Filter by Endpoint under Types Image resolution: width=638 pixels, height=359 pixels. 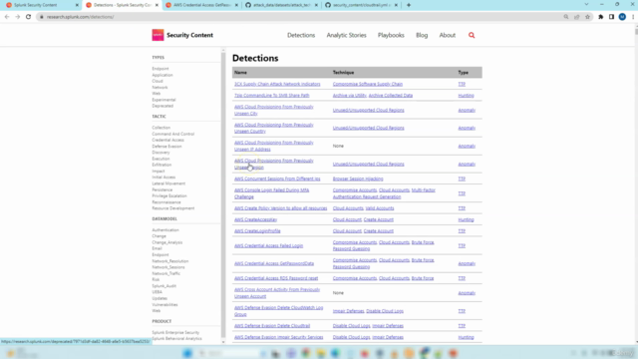click(160, 69)
